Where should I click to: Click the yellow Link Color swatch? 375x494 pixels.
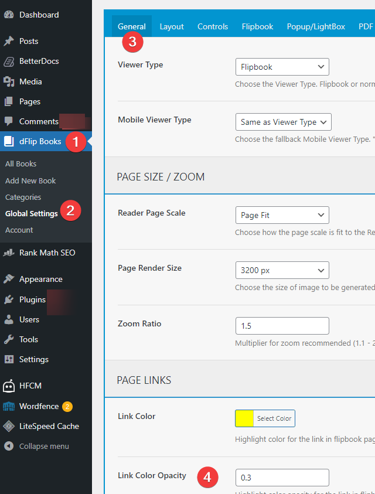(x=244, y=418)
